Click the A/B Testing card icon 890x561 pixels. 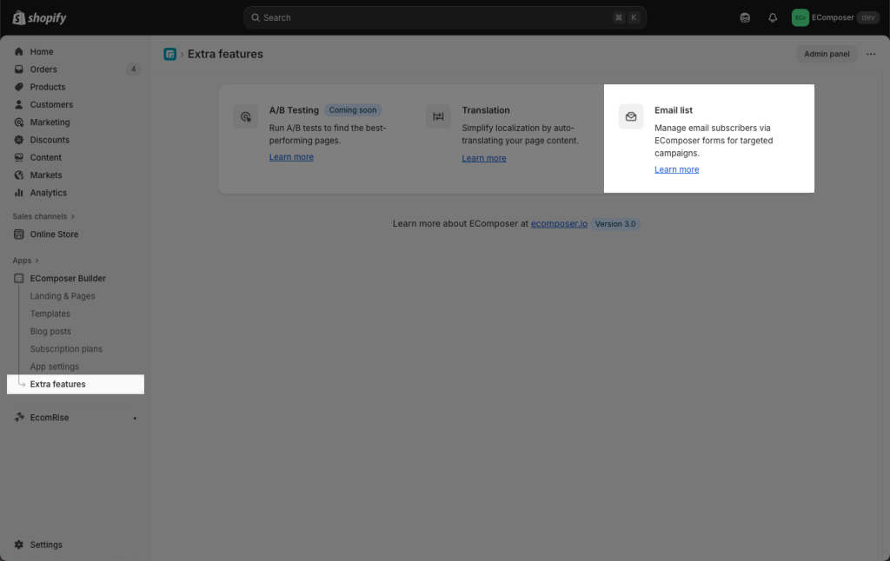click(x=246, y=116)
